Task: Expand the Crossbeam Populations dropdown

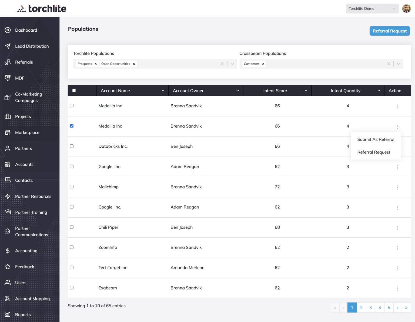Action: coord(398,64)
